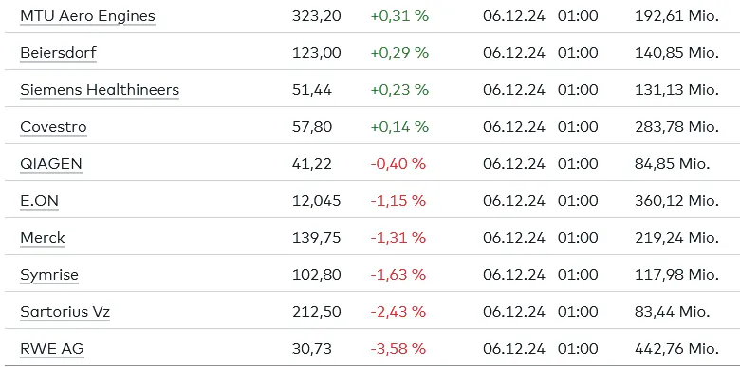Image resolution: width=740 pixels, height=367 pixels.
Task: Open the Symrise stock link
Action: [49, 275]
